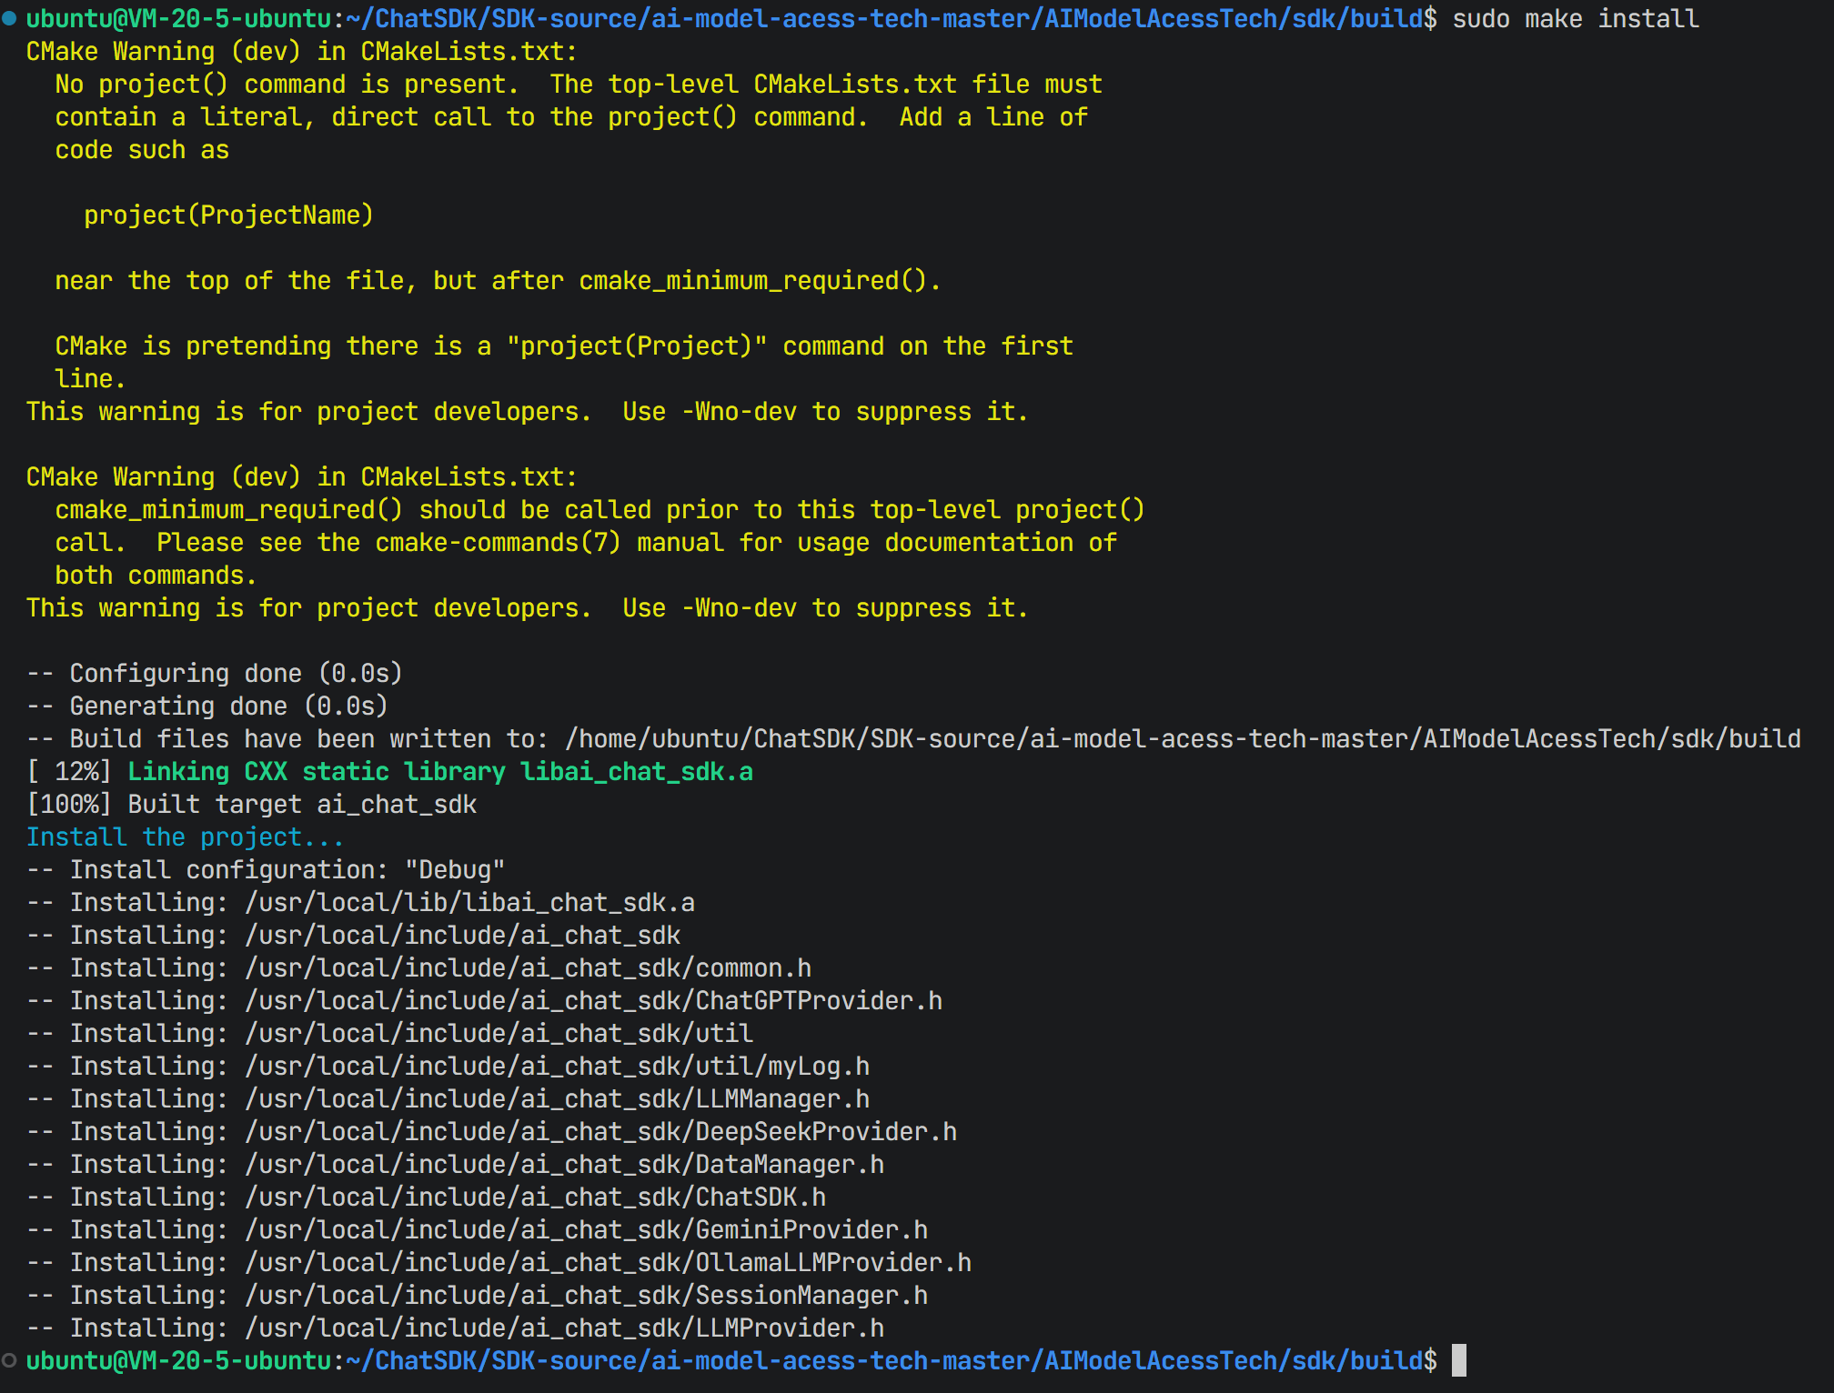Click the blue command decoration dot at top

click(9, 18)
